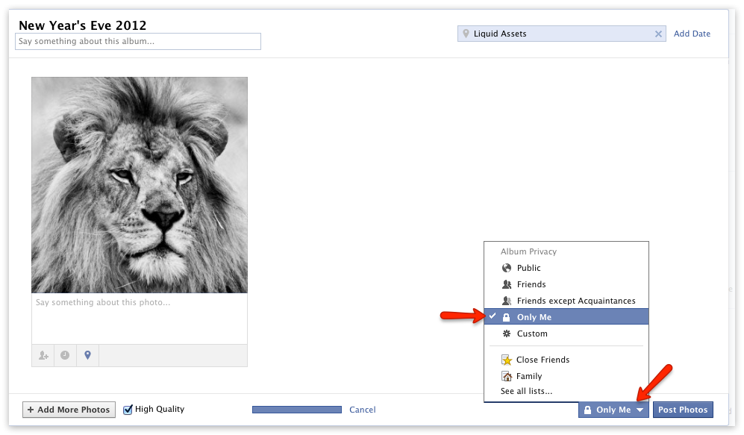Choose Family from the privacy list
This screenshot has height=435, width=744.
[x=527, y=376]
